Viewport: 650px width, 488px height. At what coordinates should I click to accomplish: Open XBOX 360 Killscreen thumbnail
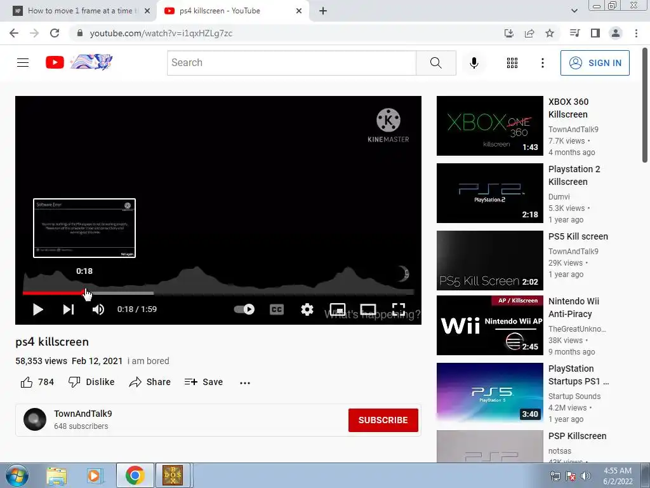pos(489,126)
